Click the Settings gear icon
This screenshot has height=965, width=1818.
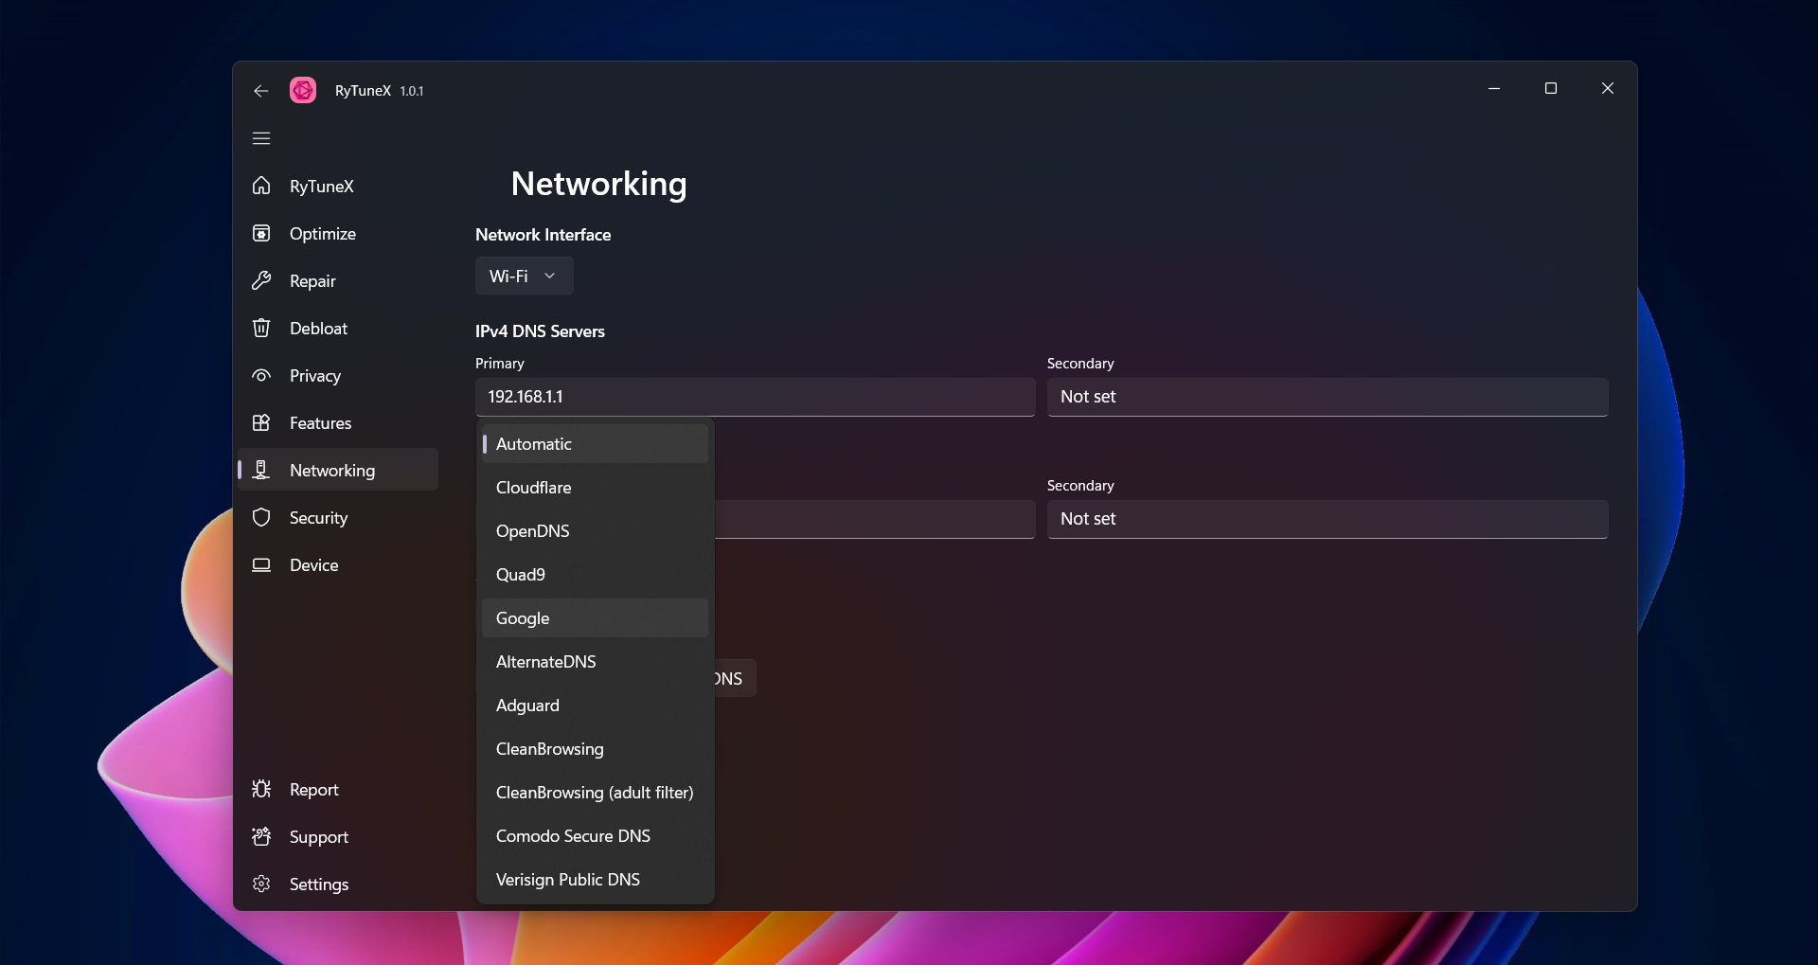[x=261, y=884]
